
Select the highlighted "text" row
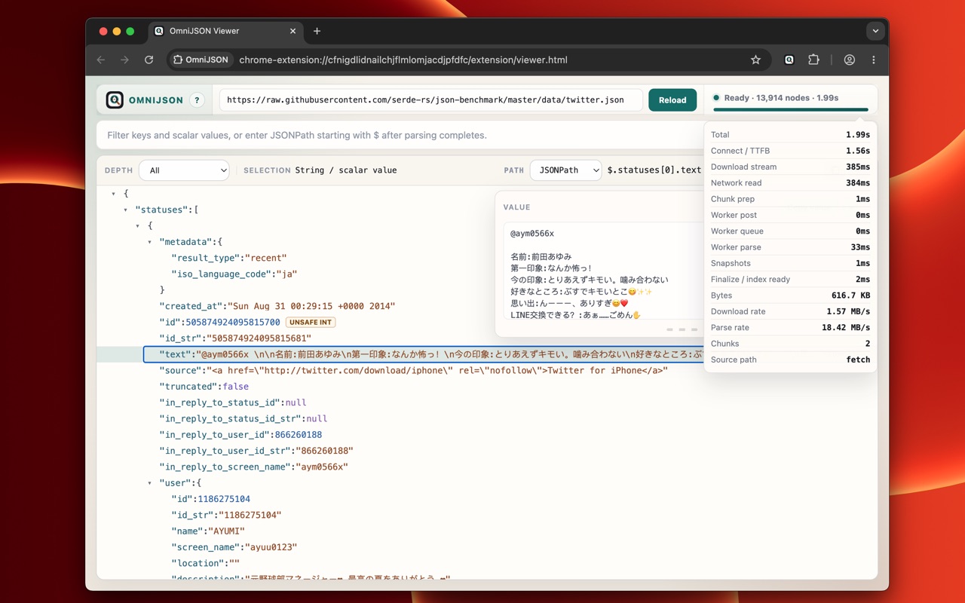[423, 354]
